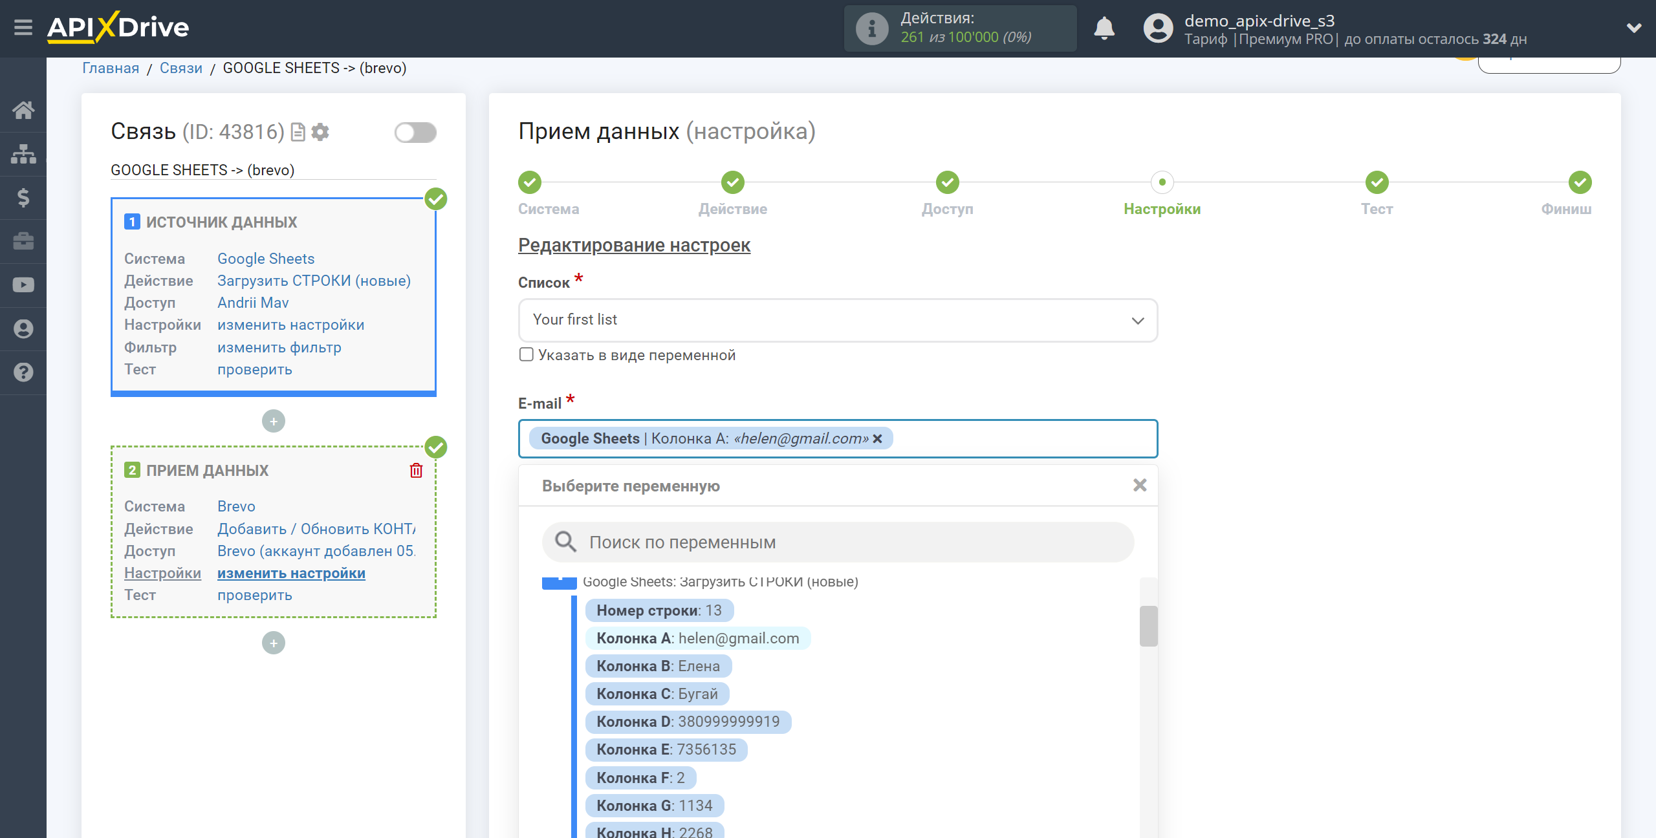The height and width of the screenshot is (838, 1656).
Task: Select variable Колонка B: Елена
Action: tap(659, 666)
